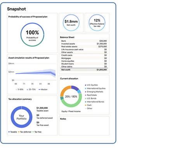
Task: Click the Your Portfolio donut chart
Action: pos(21,117)
